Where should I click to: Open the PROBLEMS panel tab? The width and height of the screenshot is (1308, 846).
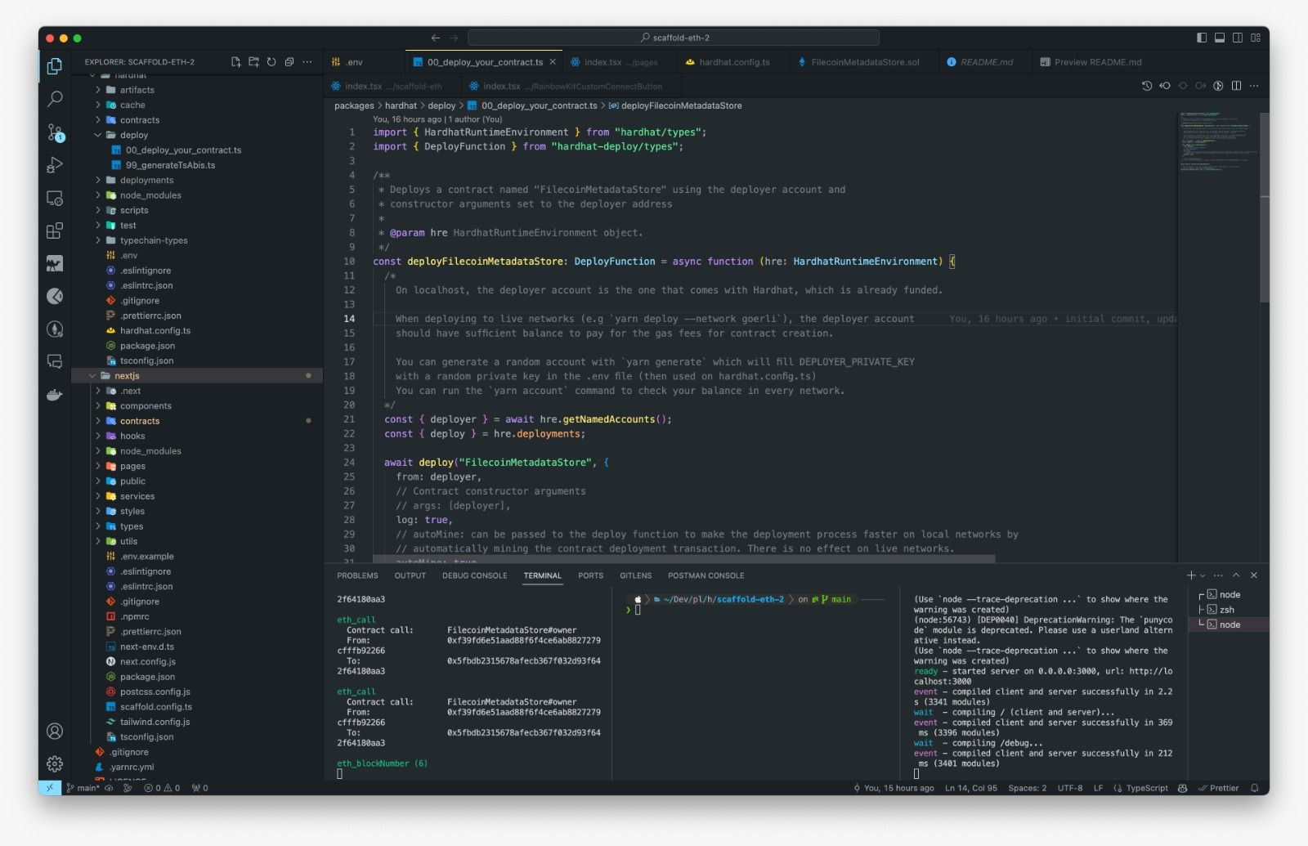(357, 575)
